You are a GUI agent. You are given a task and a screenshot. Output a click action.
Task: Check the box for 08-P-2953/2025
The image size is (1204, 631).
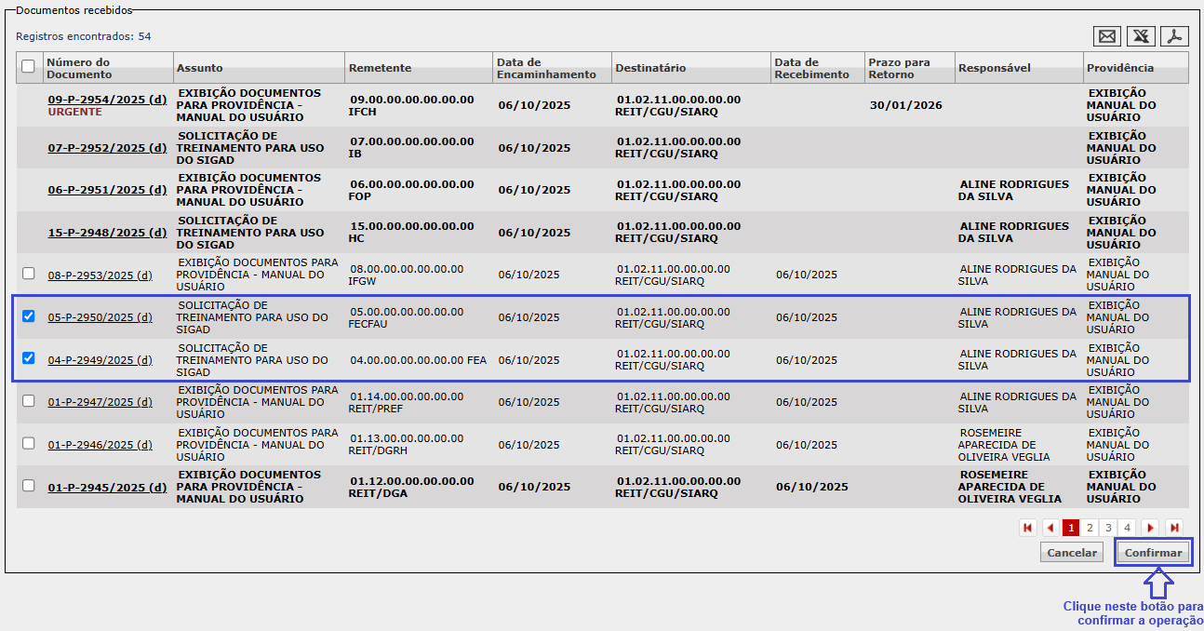28,274
